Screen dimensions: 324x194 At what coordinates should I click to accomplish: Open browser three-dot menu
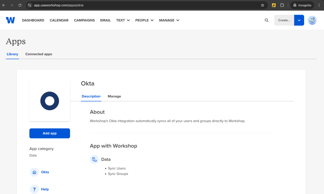pos(319,5)
